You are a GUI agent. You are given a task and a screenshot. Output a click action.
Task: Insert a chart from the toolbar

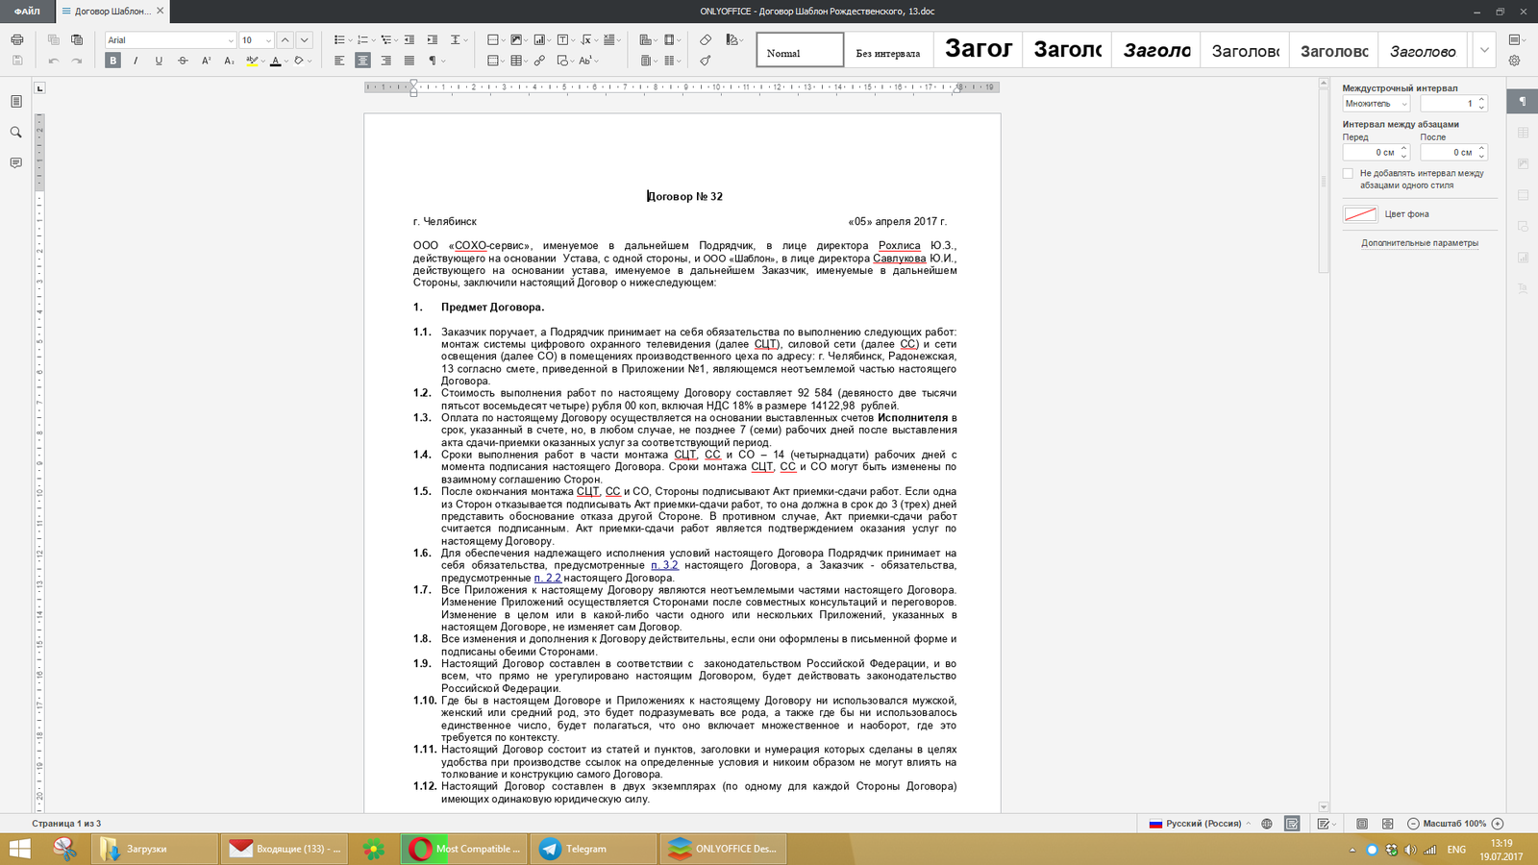pyautogui.click(x=539, y=39)
